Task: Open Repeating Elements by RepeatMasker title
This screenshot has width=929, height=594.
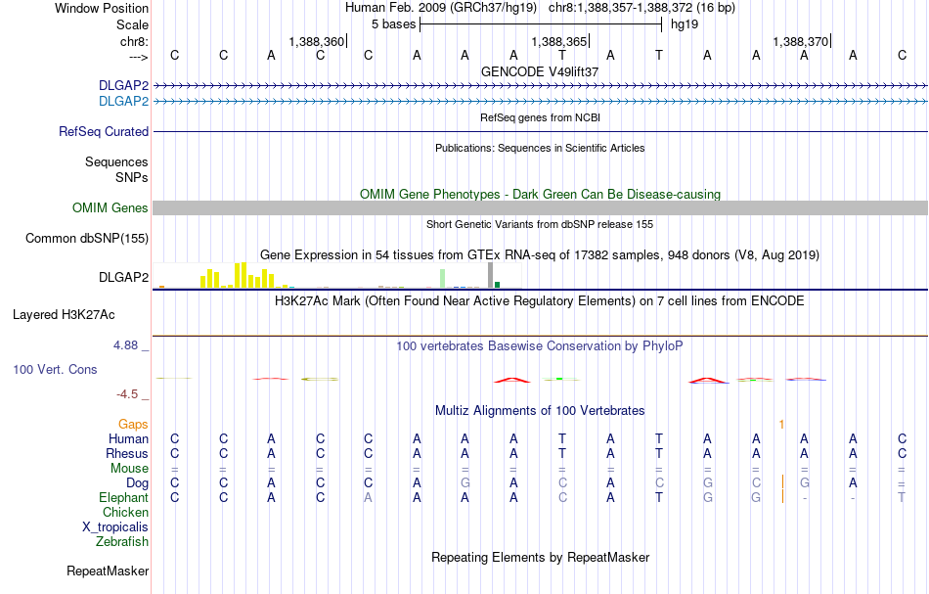Action: click(540, 558)
